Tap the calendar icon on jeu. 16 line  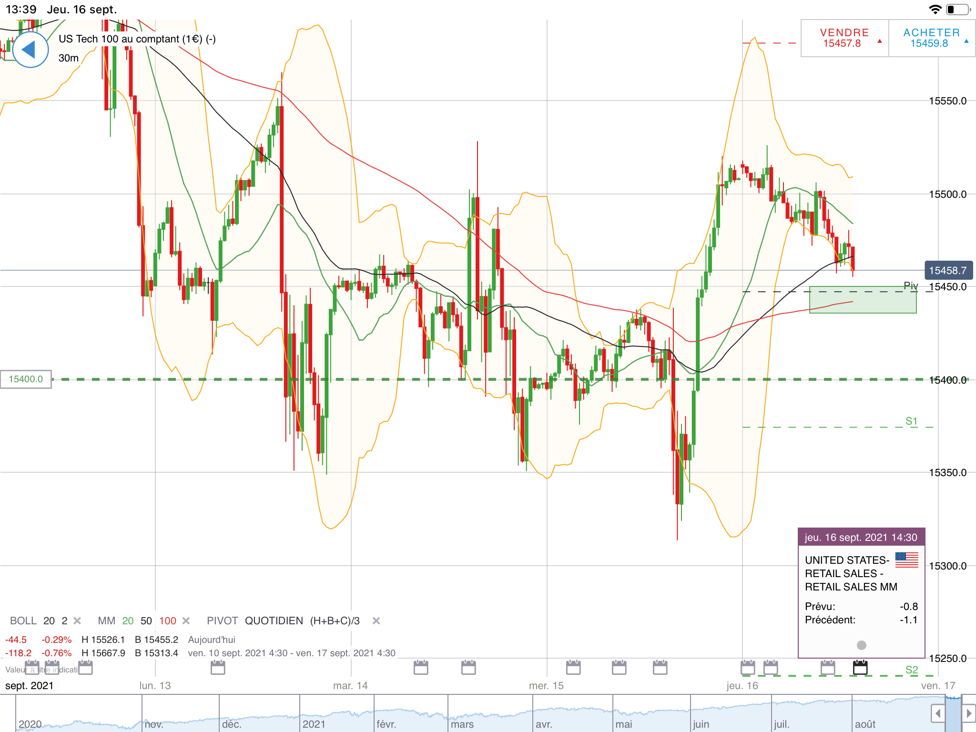pyautogui.click(x=748, y=668)
